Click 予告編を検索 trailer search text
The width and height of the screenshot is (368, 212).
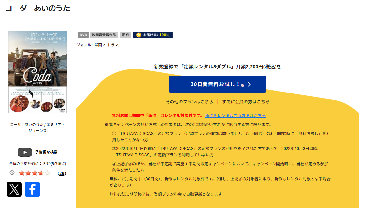pyautogui.click(x=46, y=152)
